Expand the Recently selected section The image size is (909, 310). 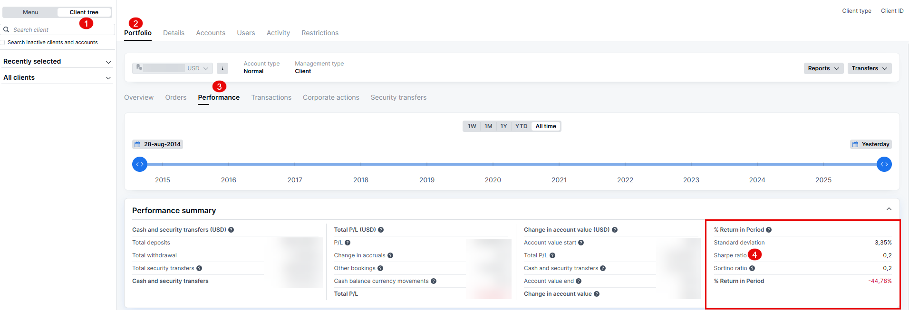tap(57, 62)
